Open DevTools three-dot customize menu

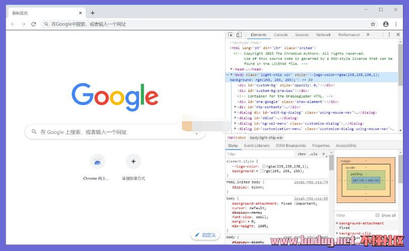389,35
